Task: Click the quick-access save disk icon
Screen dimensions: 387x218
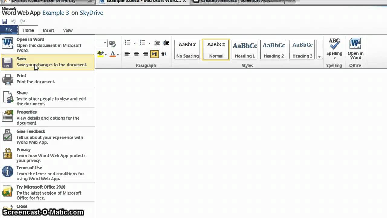Action: tap(5, 21)
